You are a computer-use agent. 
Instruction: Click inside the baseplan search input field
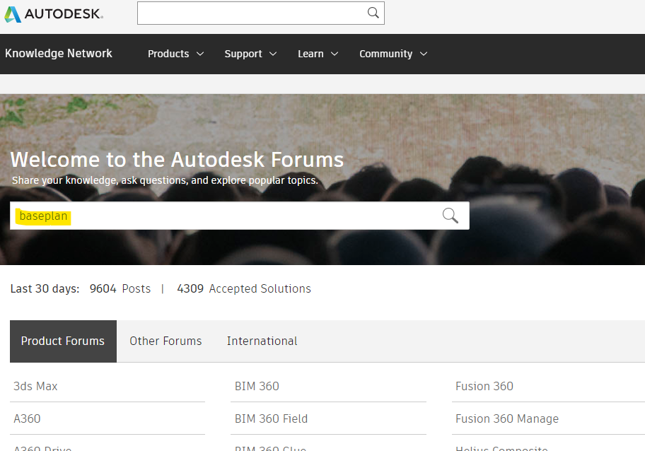point(212,215)
